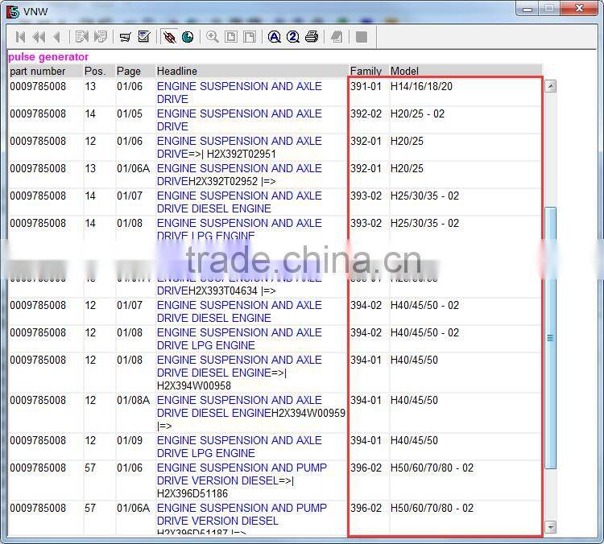Click the grey stop square icon
This screenshot has height=544, width=604.
(362, 37)
